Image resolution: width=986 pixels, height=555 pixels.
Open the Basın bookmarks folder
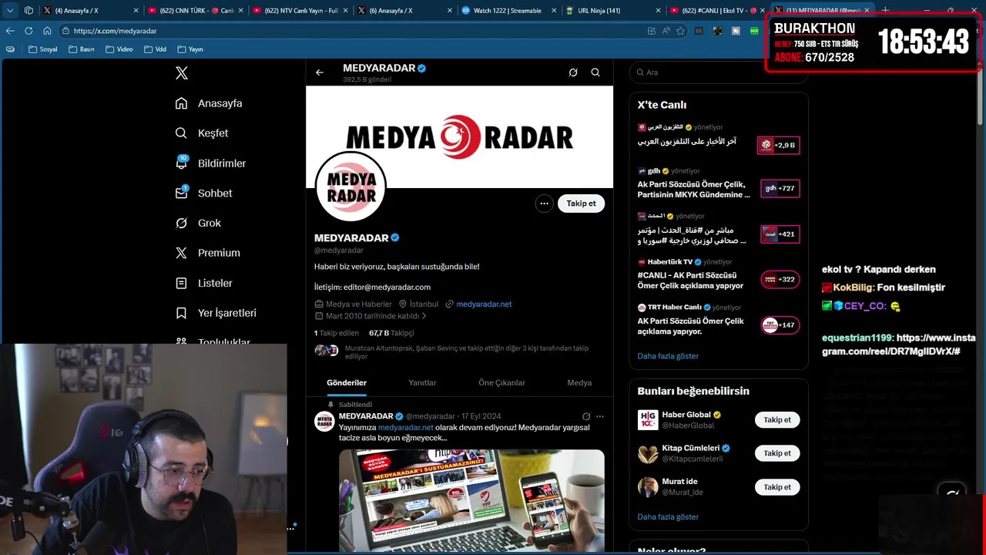[82, 49]
